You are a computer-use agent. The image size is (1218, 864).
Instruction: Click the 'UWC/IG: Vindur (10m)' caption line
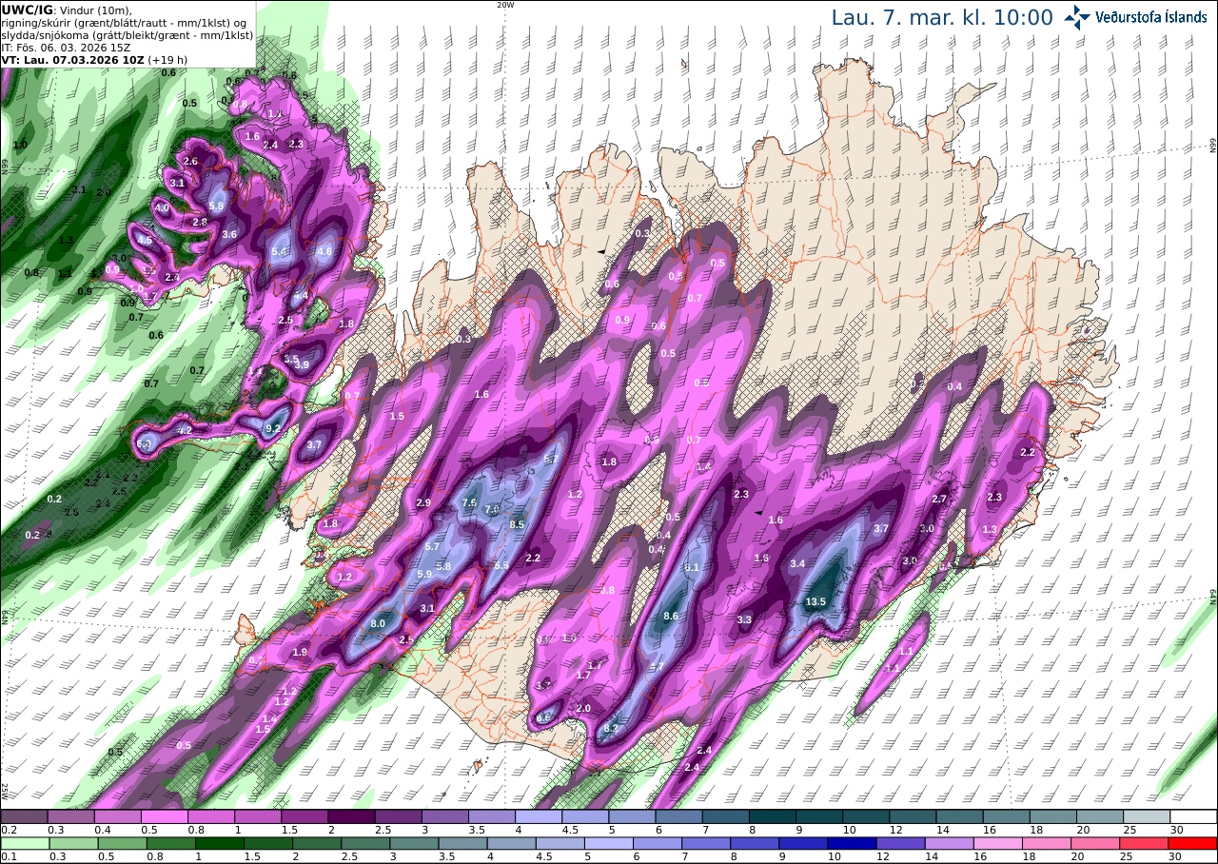pyautogui.click(x=67, y=10)
